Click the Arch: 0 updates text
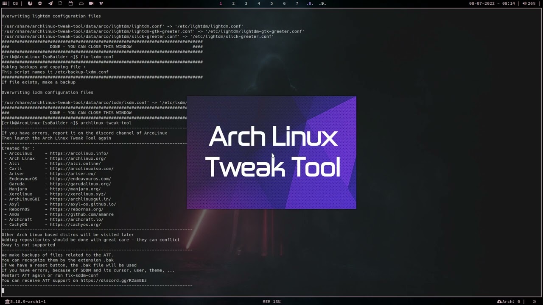 click(x=511, y=302)
